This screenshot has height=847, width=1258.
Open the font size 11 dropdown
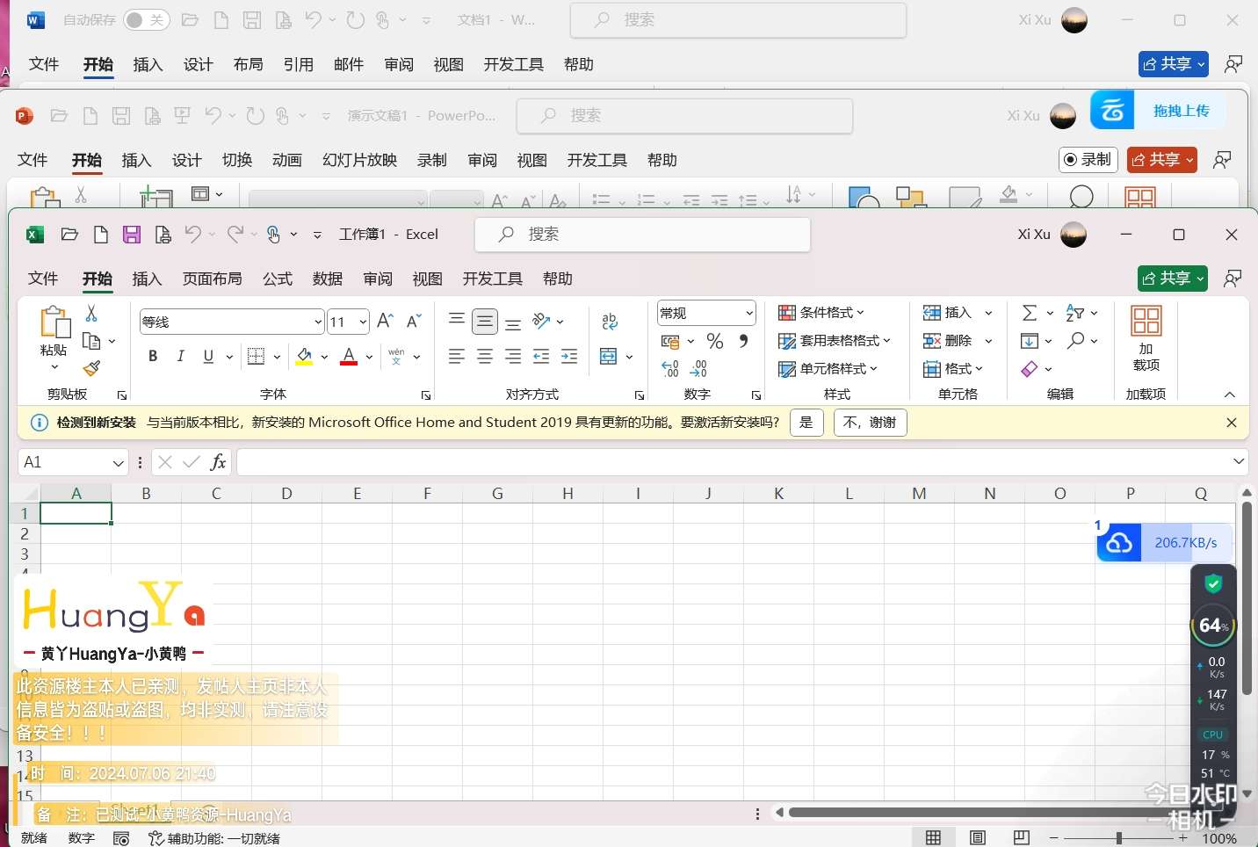(x=363, y=322)
